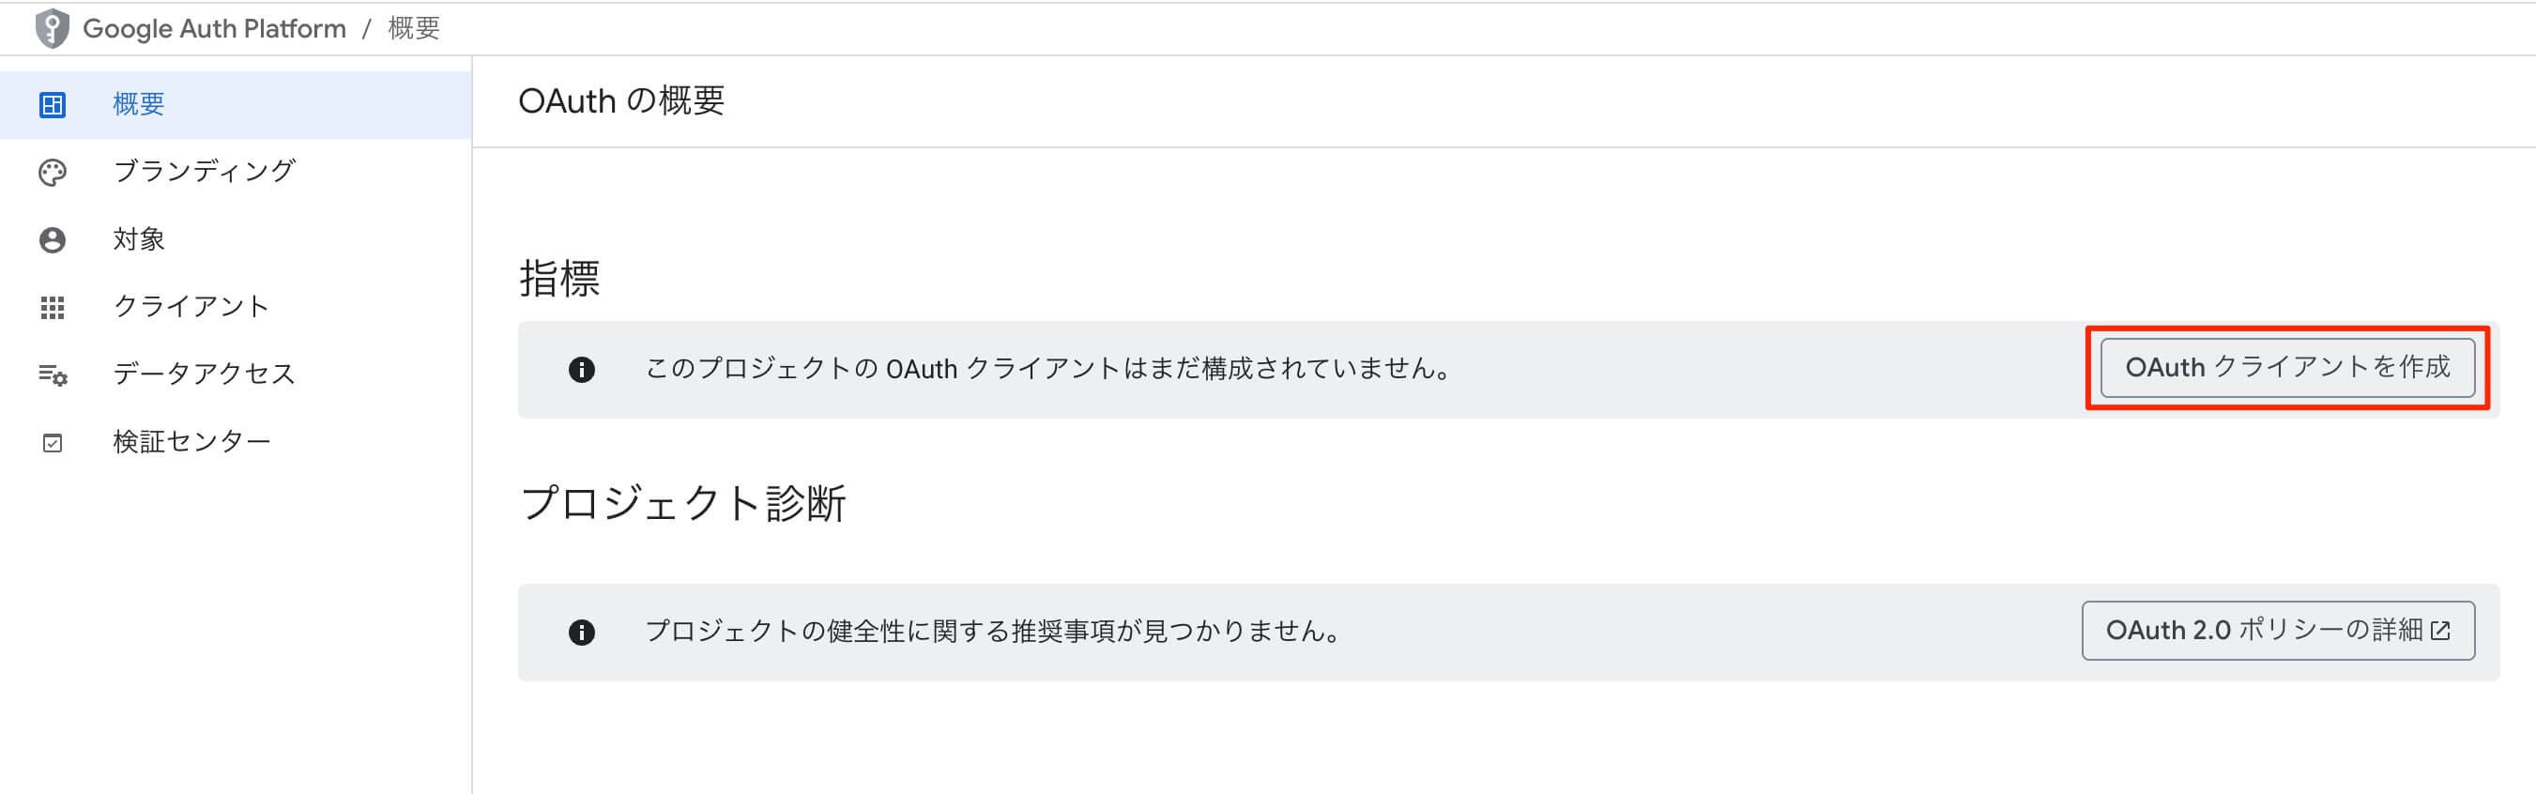
Task: Click the 概要 breadcrumb in header
Action: click(x=414, y=28)
